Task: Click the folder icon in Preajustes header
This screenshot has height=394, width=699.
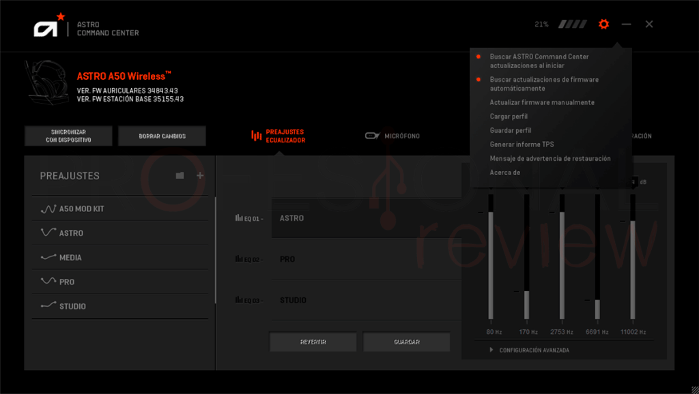Action: tap(180, 175)
